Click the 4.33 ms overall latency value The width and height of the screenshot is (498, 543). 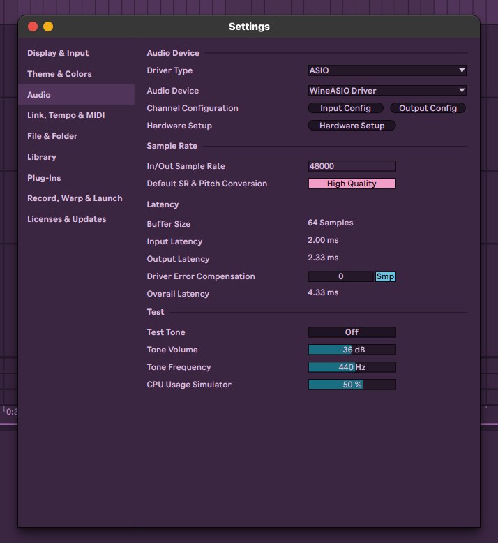tap(323, 292)
